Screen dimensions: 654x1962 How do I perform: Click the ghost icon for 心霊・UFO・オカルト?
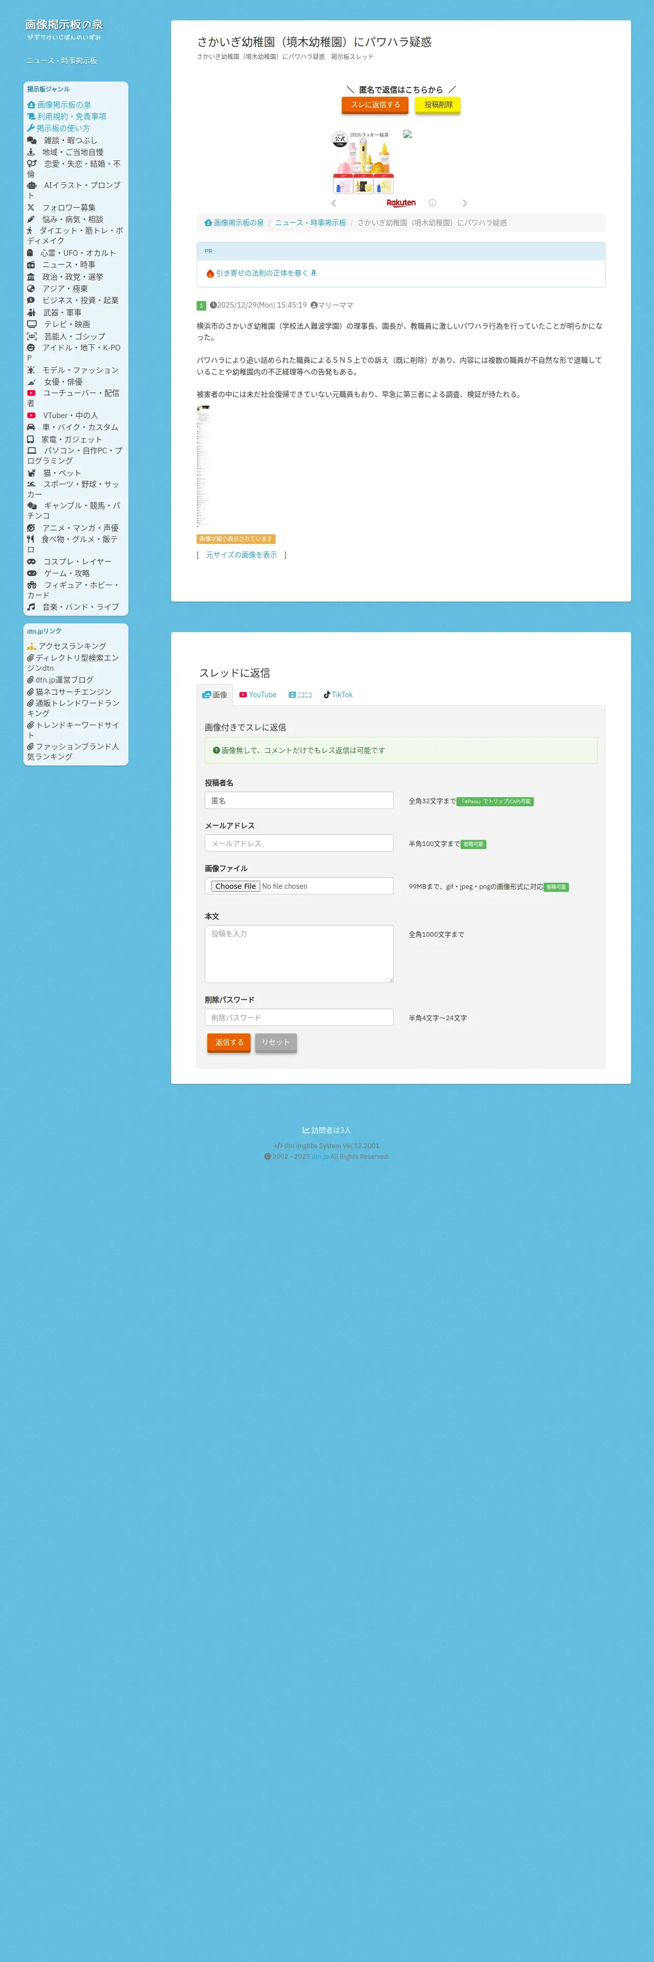click(x=31, y=253)
